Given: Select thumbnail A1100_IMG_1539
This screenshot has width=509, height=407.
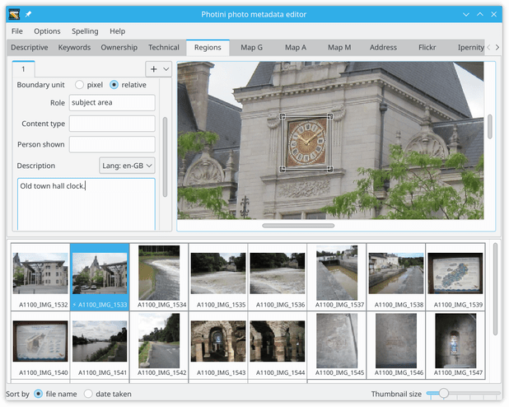Looking at the screenshot, I should [455, 277].
